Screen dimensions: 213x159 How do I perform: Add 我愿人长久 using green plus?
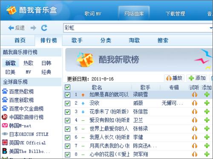coord(207,137)
